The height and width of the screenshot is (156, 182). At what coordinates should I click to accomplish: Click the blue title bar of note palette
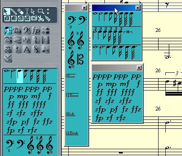click(114, 8)
